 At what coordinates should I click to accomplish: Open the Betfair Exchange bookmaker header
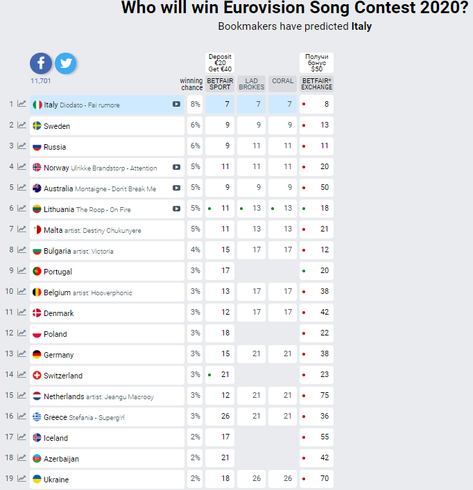316,84
